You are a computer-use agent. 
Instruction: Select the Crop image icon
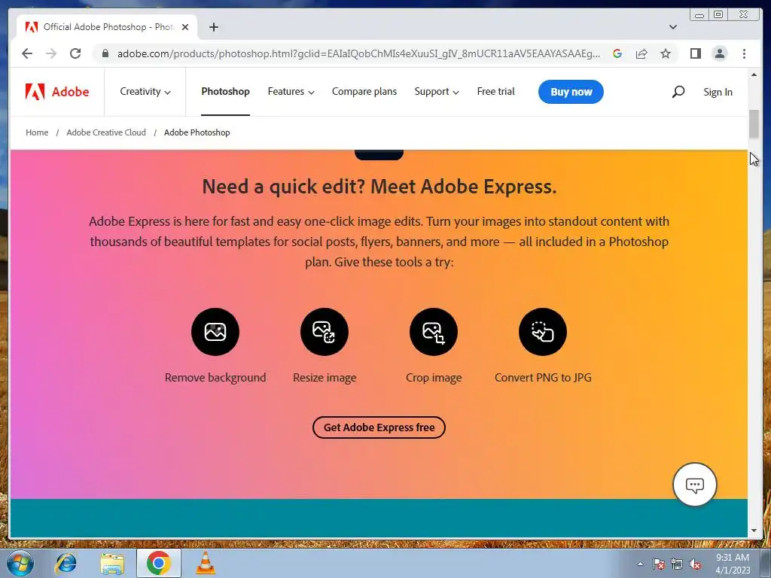[434, 332]
